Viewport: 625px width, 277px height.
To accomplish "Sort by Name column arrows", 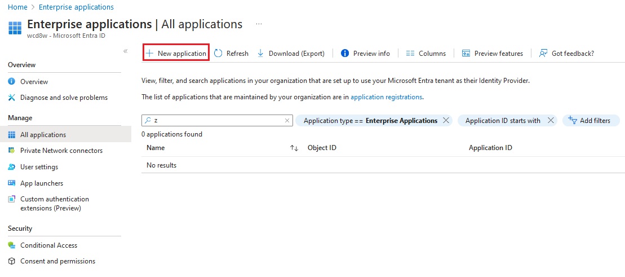I will click(294, 148).
